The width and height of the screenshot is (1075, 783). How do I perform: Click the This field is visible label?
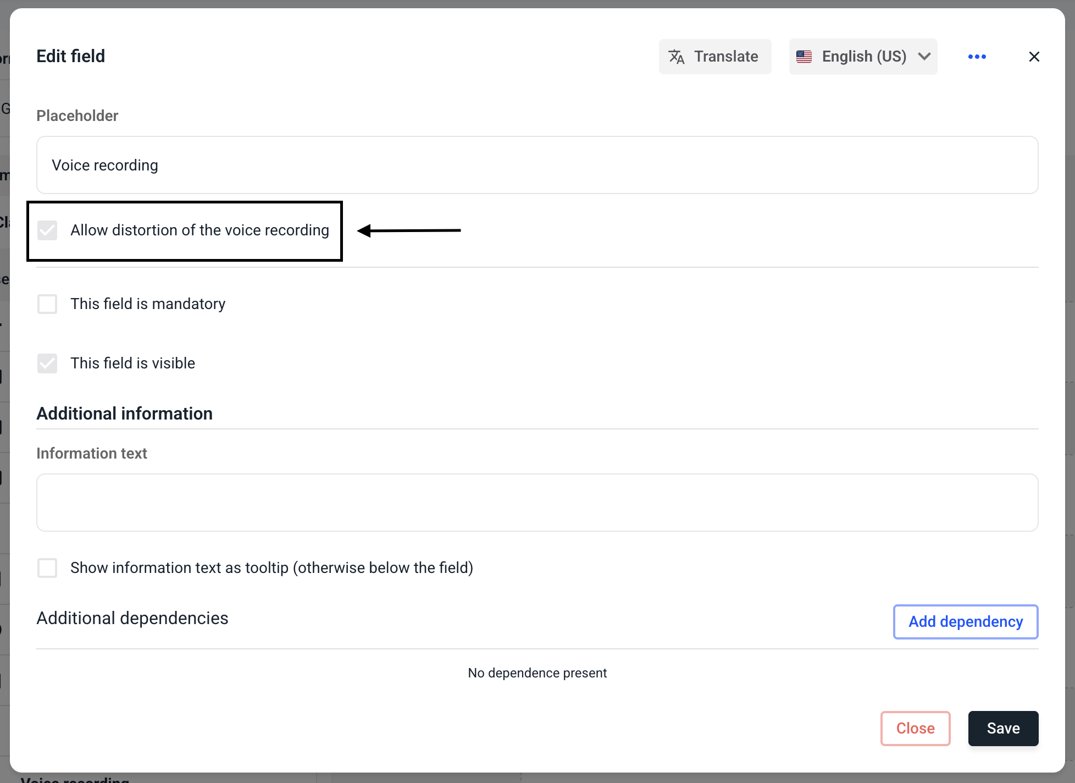[132, 363]
